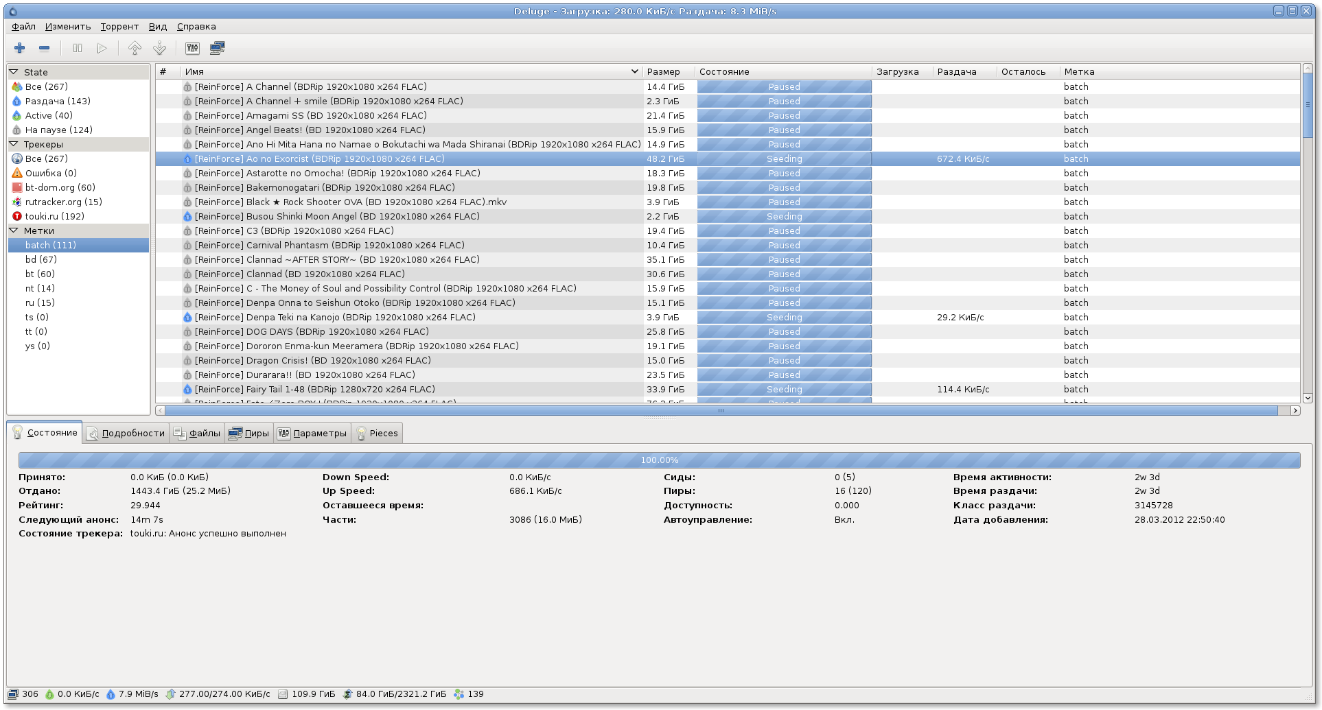Click the Resume play toolbar icon
Image resolution: width=1322 pixels, height=710 pixels.
[x=102, y=48]
